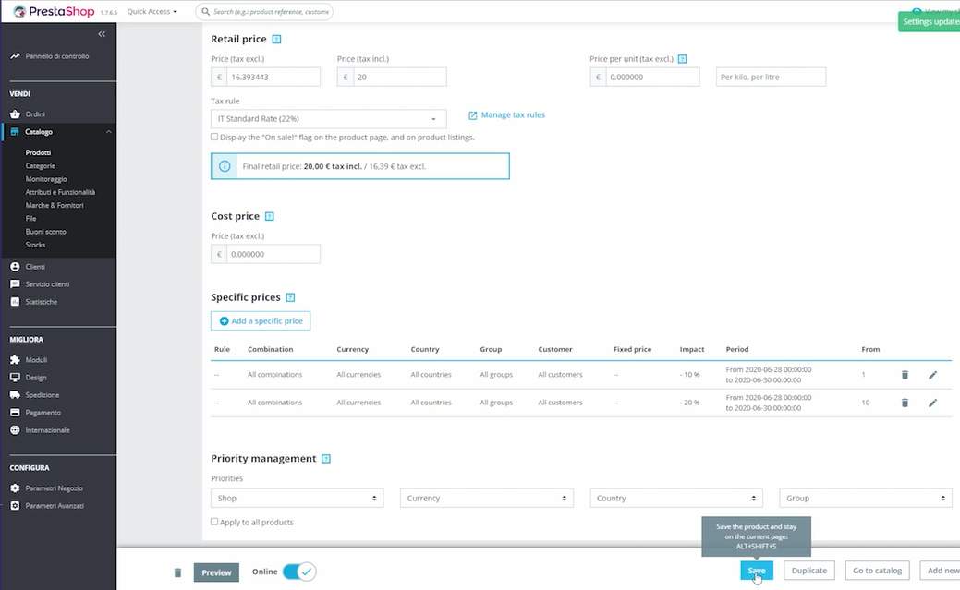Screen dimensions: 960x590
Task: Check Apply to all products
Action: coord(214,522)
